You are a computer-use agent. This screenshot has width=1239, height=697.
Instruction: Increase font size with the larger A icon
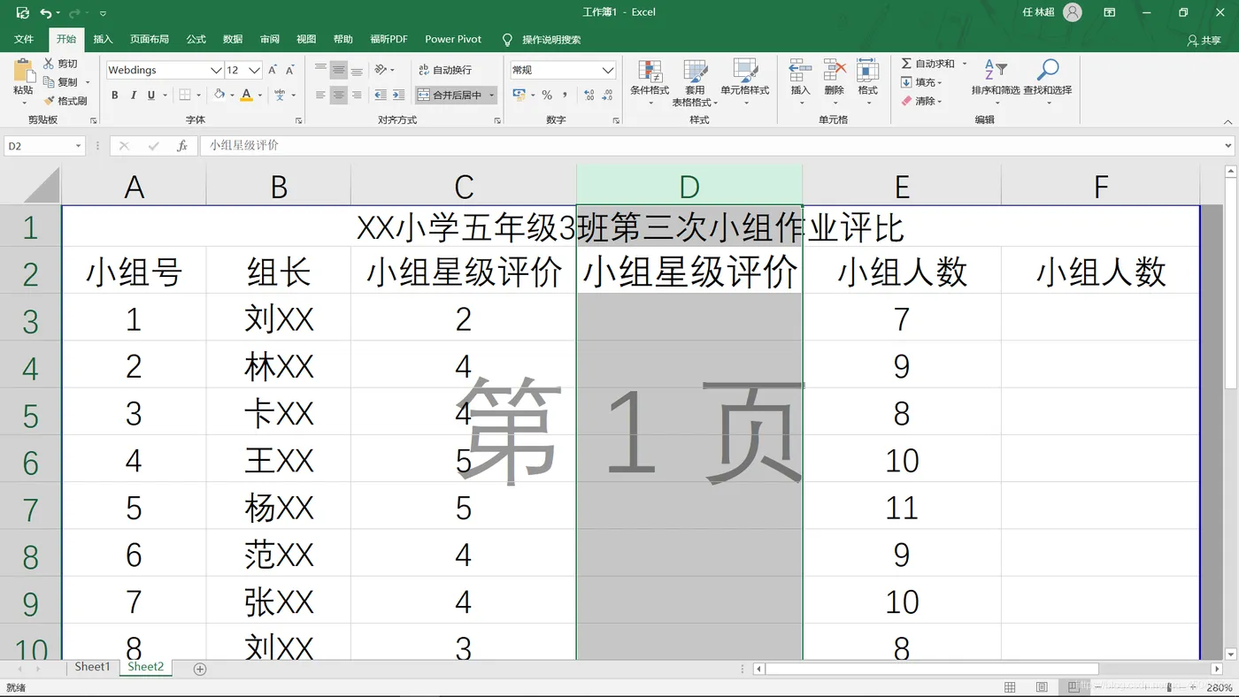[x=273, y=70]
